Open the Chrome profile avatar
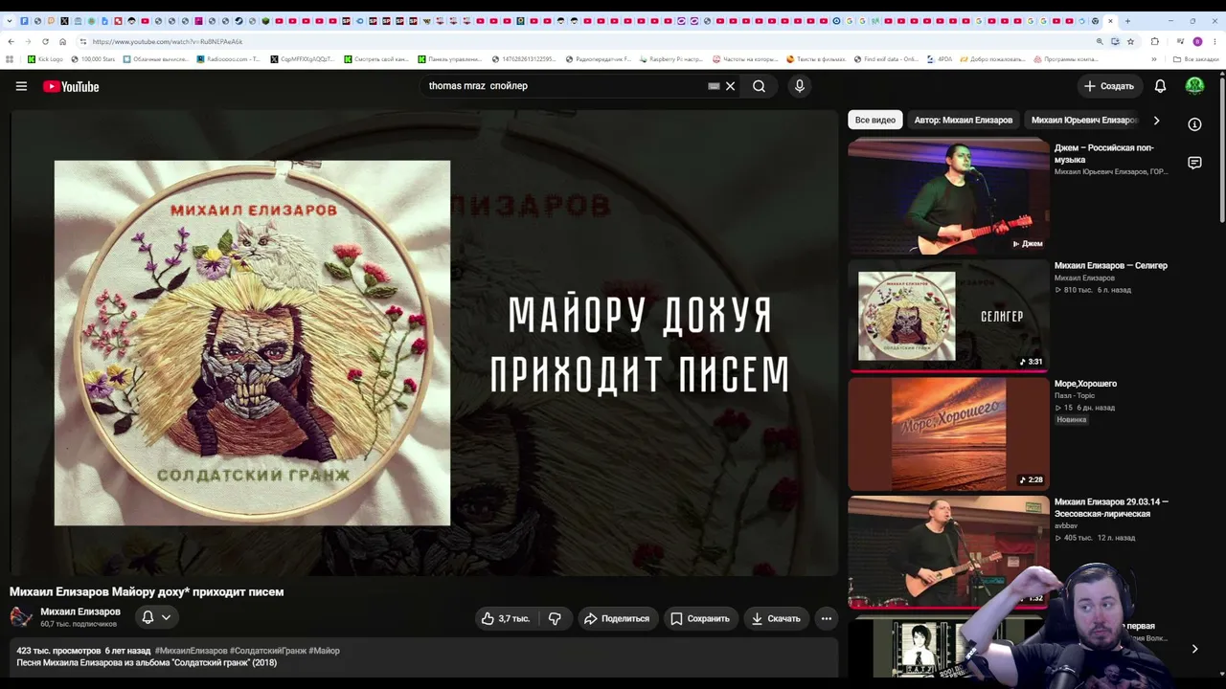 click(1197, 41)
